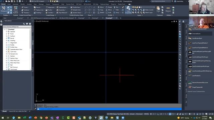Open Layer Properties manager
The width and height of the screenshot is (214, 120).
[128, 10]
